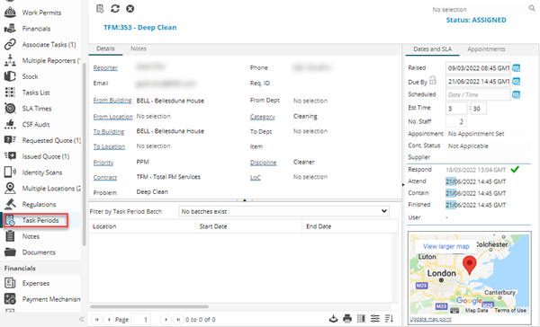
Task: Switch to the Details tab
Action: tap(105, 49)
